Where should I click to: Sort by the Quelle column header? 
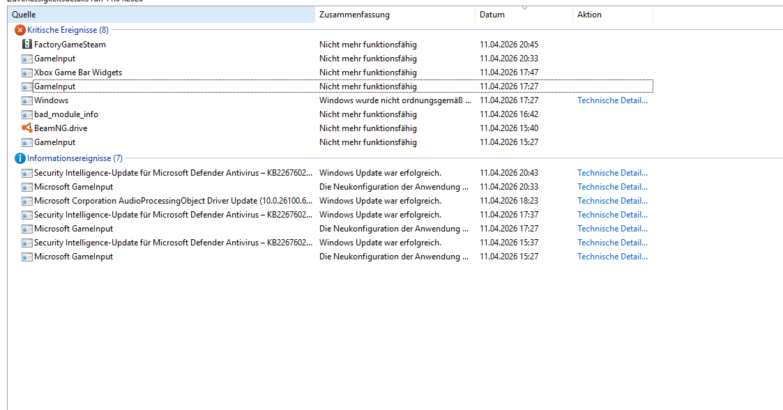(161, 15)
